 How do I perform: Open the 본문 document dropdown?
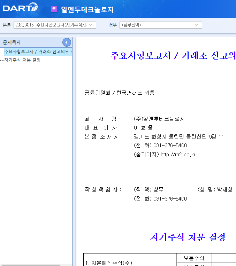click(55, 25)
